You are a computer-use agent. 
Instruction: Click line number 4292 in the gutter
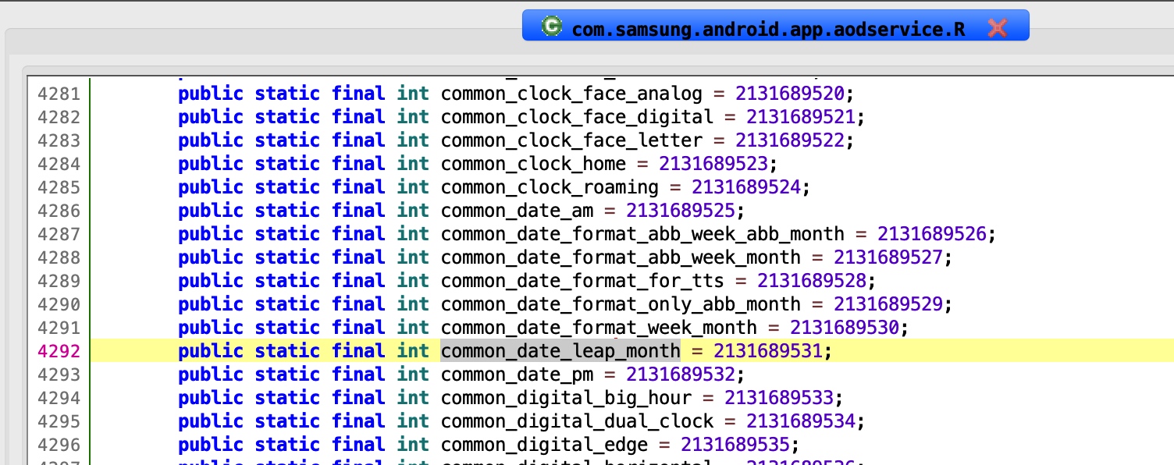coord(59,350)
